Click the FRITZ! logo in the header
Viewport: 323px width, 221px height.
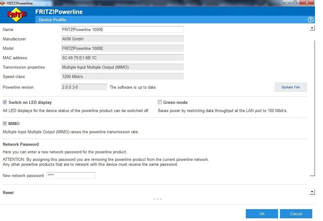click(17, 15)
